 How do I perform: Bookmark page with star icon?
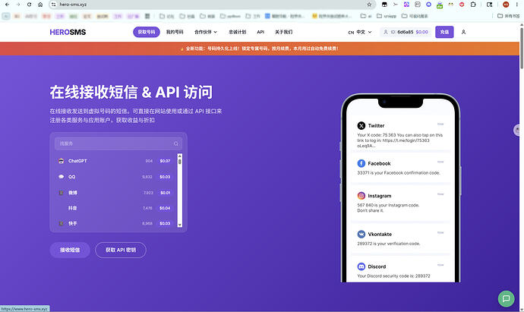coord(369,5)
